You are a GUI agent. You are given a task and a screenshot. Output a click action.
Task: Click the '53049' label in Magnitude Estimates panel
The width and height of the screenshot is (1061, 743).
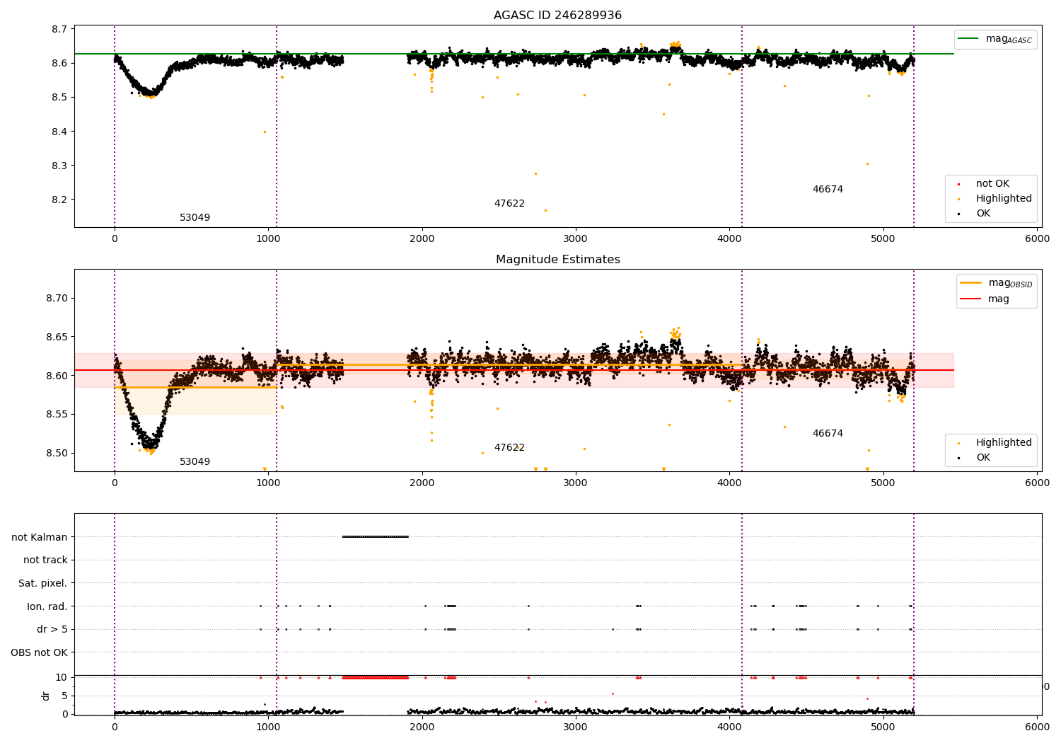(x=195, y=462)
